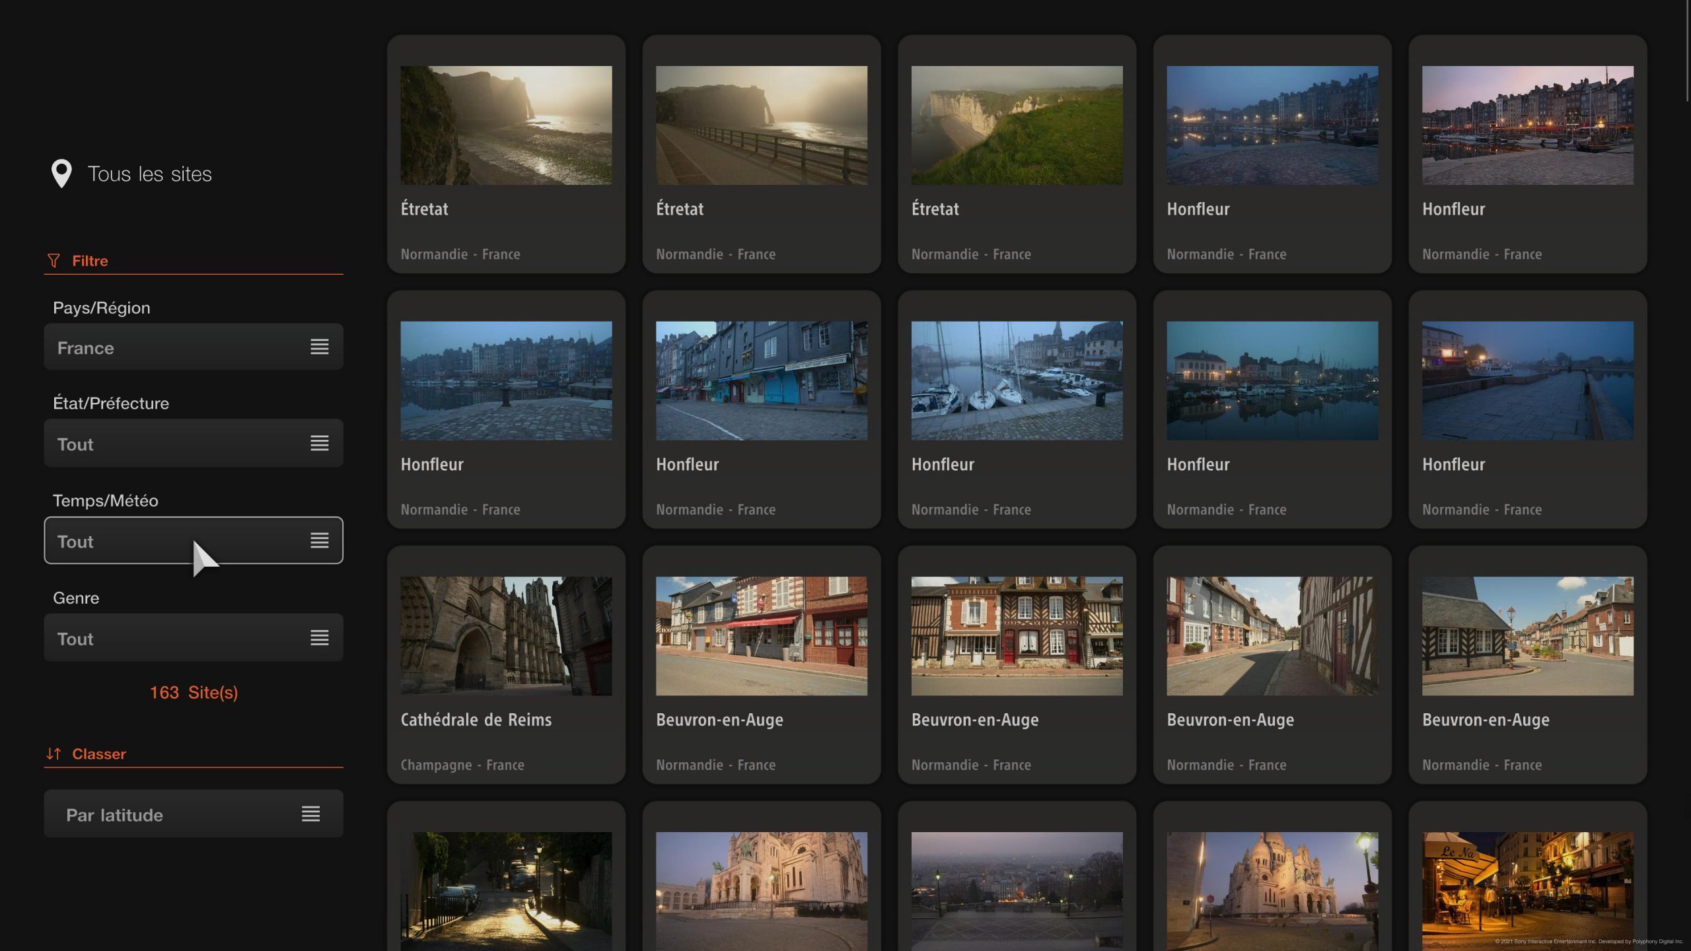Select Beuvron-en-Auge half-timbered red doors thumbnail
1691x951 pixels.
(x=1017, y=636)
